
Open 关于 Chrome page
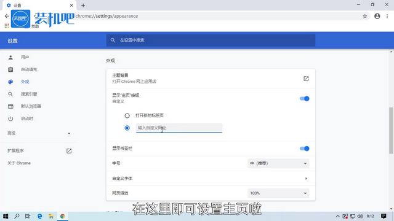tap(19, 163)
